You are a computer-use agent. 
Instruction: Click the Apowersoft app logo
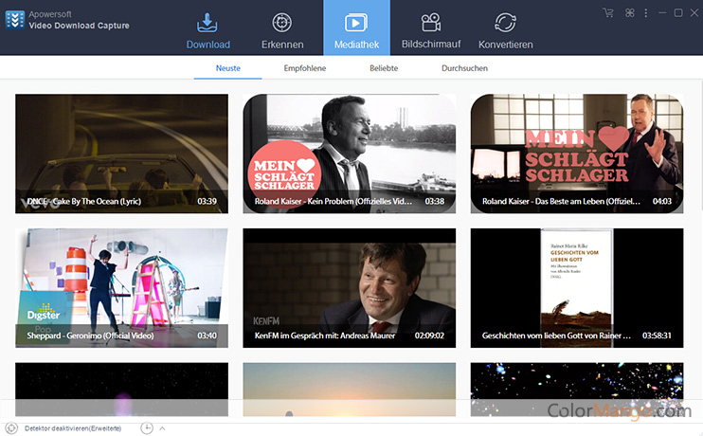[15, 20]
